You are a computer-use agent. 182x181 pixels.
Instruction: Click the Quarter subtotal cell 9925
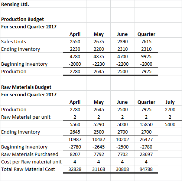(x=146, y=57)
